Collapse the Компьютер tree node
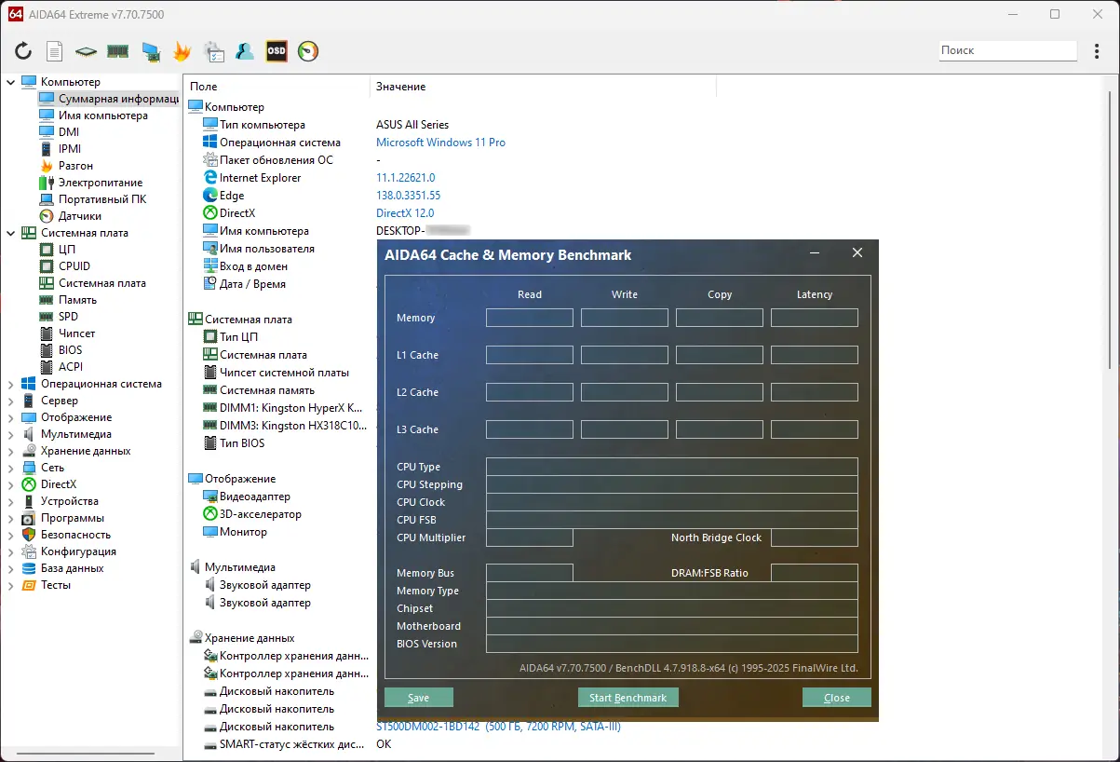The width and height of the screenshot is (1120, 762). point(11,82)
